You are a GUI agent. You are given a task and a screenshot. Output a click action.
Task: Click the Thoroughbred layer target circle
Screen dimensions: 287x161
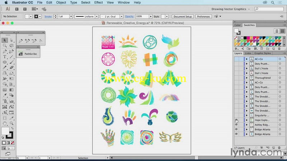pyautogui.click(x=280, y=78)
